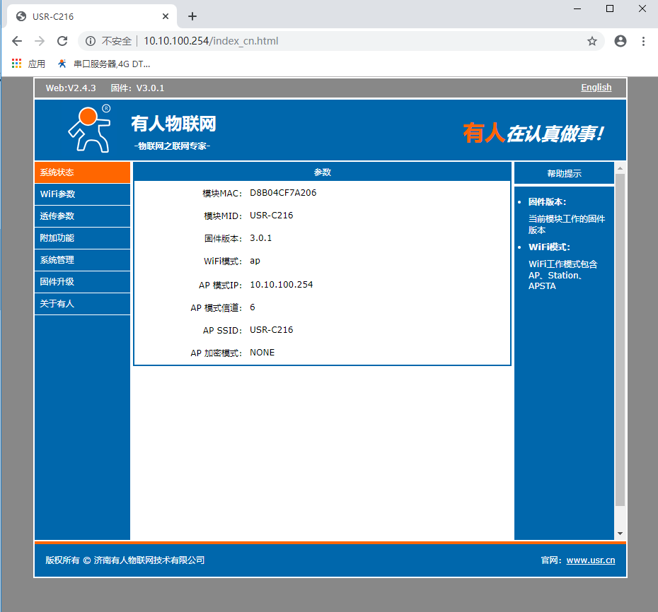Close the USR-C216 browser tab
Viewport: 658px width, 612px height.
(166, 16)
